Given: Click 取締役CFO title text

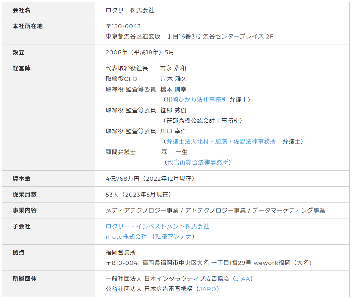Looking at the screenshot, I should point(121,79).
